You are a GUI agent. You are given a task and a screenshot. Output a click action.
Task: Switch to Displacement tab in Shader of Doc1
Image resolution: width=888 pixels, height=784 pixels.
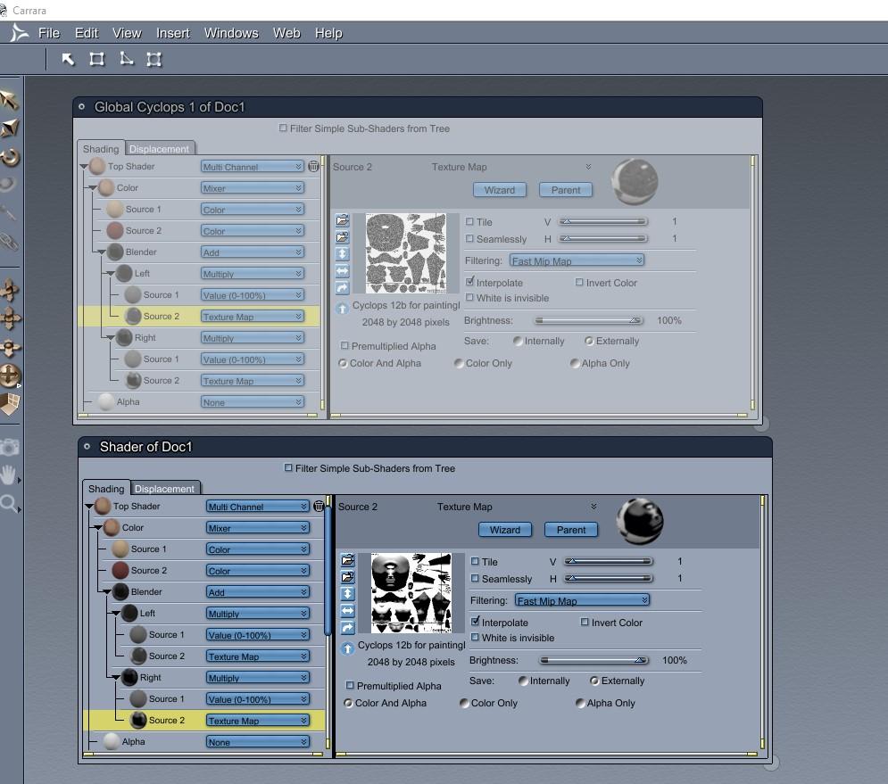(x=164, y=488)
